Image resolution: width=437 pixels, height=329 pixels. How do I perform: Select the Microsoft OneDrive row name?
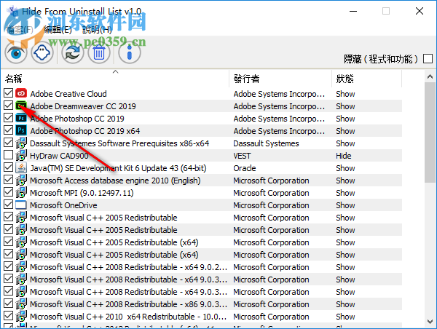tap(63, 205)
